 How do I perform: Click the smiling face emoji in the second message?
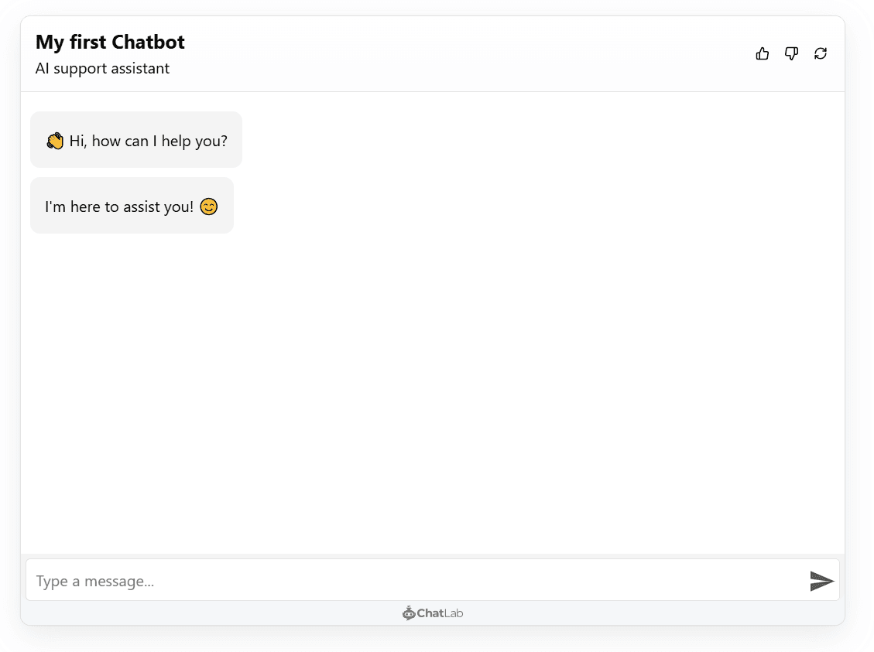coord(208,207)
